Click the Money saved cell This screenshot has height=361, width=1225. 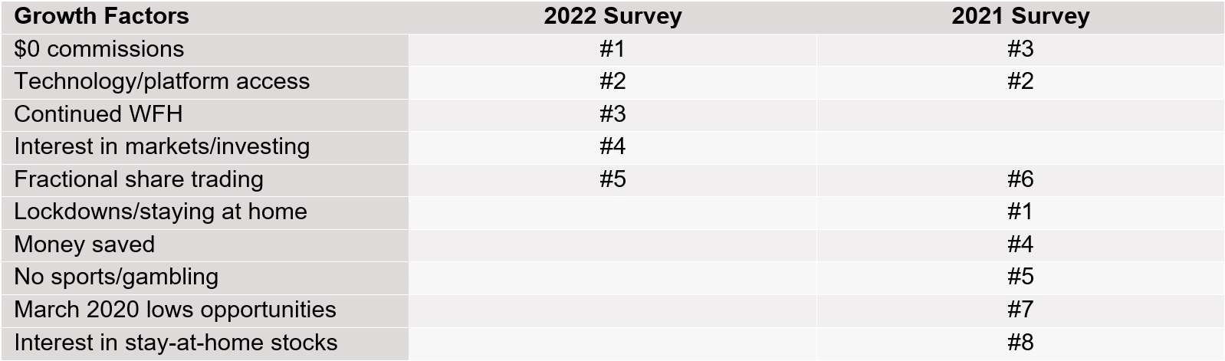(84, 244)
